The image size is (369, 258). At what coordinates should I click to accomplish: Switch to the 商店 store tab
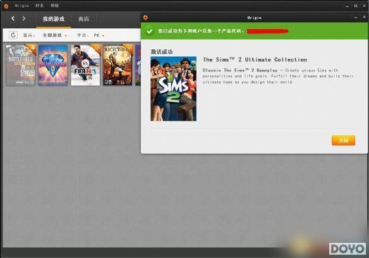83,19
